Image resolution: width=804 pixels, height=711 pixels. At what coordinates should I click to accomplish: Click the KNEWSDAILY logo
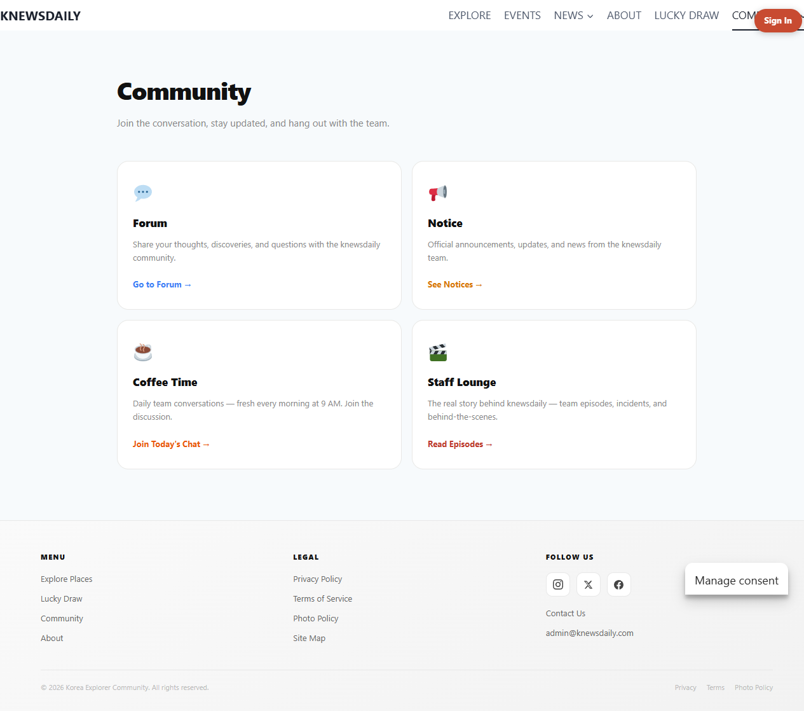click(41, 16)
